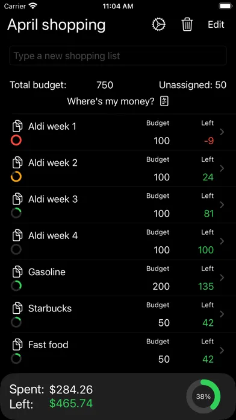The image size is (236, 420).
Task: Open Fast food details via right chevron
Action: 222,351
